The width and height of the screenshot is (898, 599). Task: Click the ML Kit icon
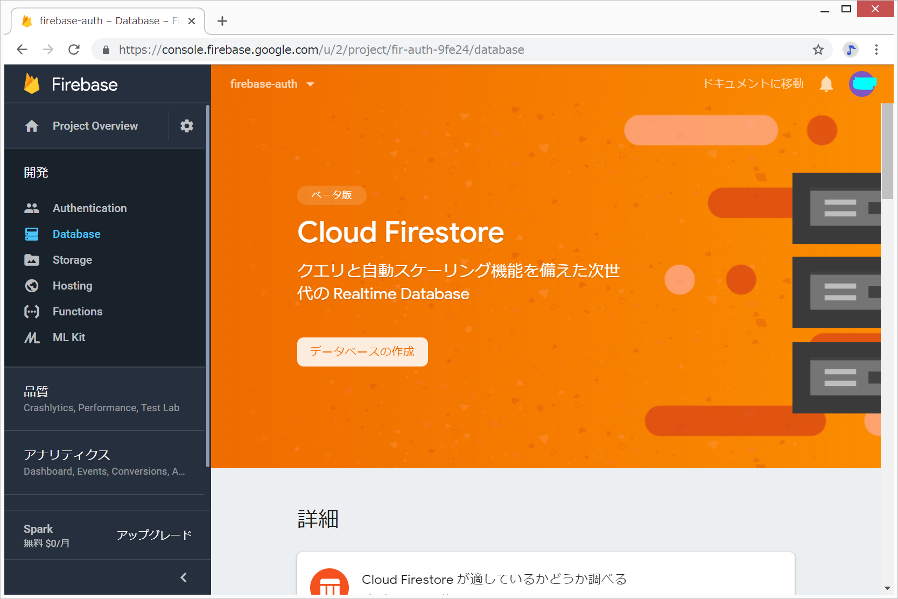pyautogui.click(x=32, y=337)
